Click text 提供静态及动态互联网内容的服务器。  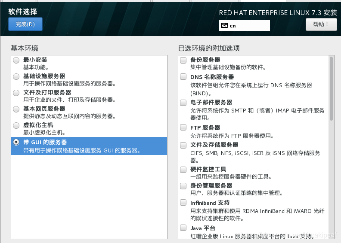click(x=70, y=116)
